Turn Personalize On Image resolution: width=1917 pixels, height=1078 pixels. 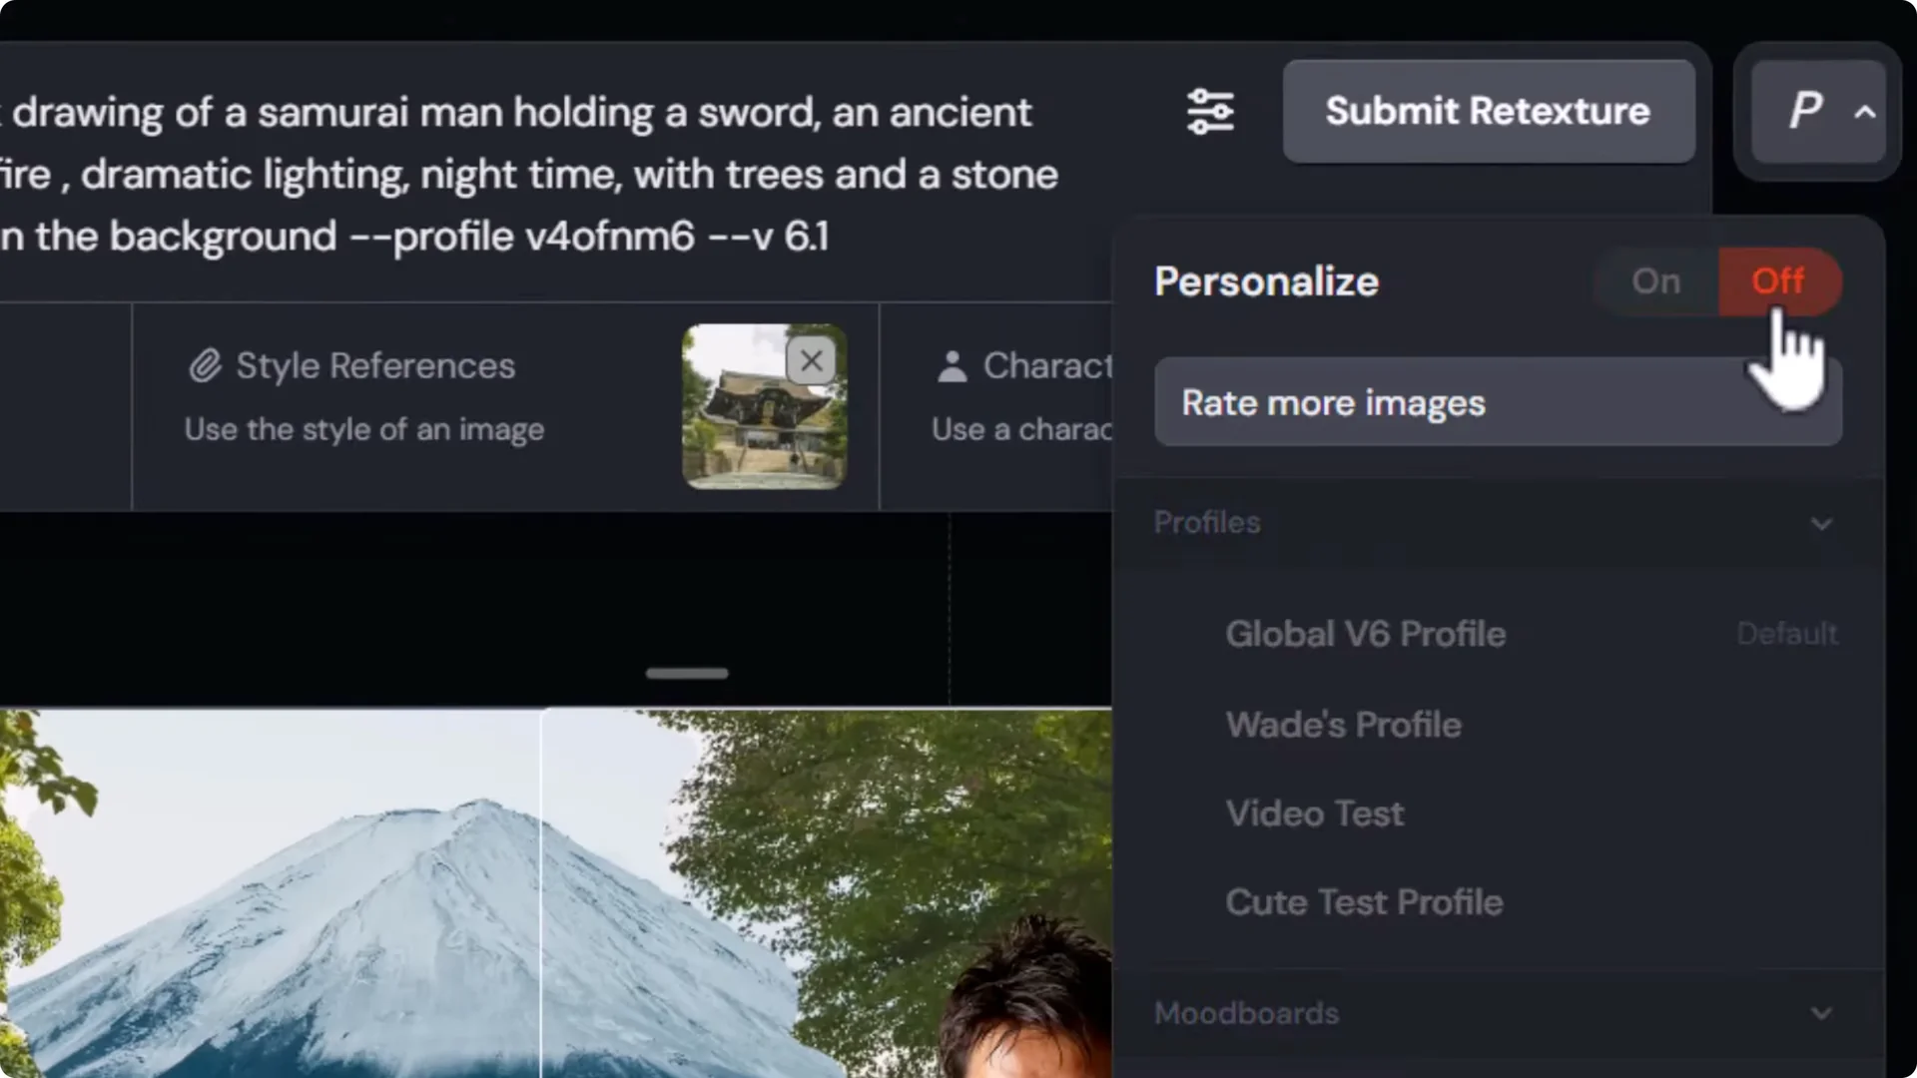click(1655, 280)
